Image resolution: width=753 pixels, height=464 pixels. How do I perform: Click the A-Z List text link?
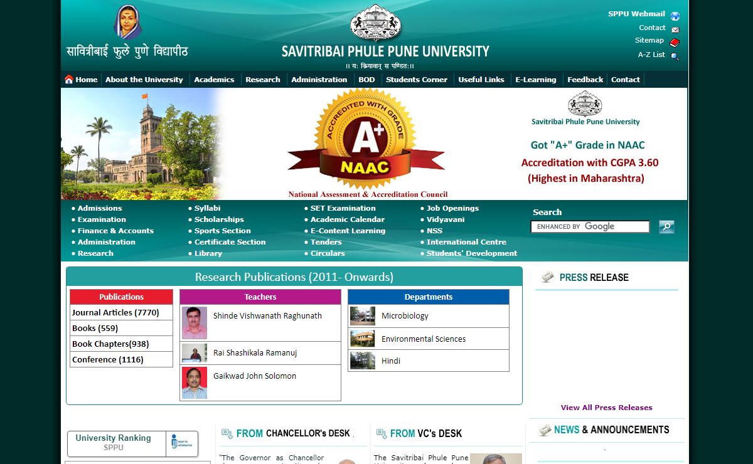coord(651,55)
